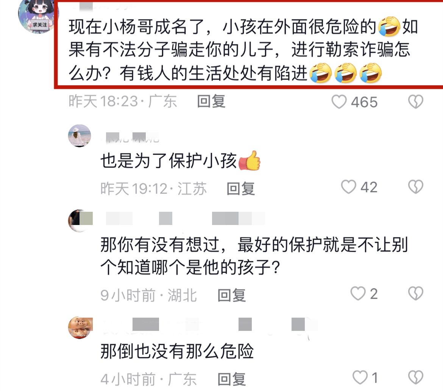Dislike the 9小时前 Hubei reply
The height and width of the screenshot is (391, 443).
click(416, 293)
